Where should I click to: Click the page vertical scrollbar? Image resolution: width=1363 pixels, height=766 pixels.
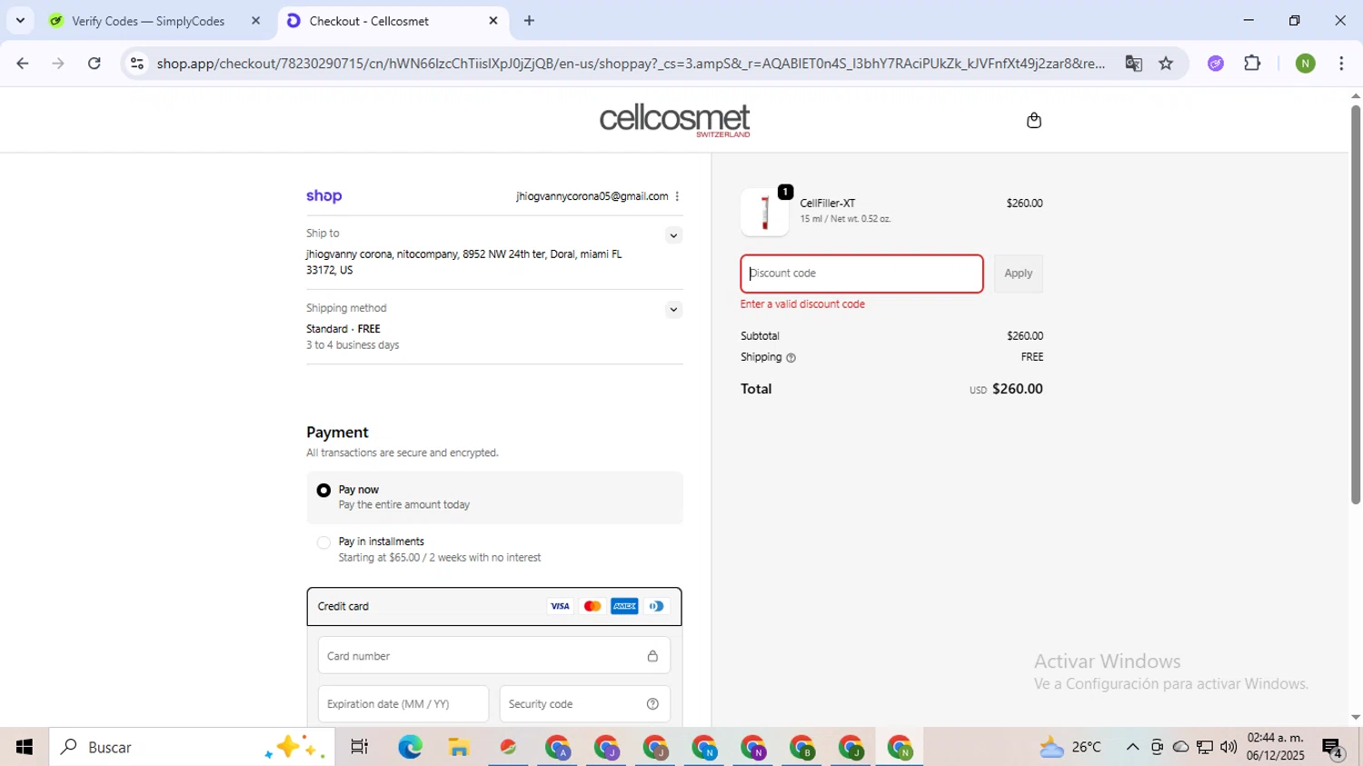tap(1355, 304)
